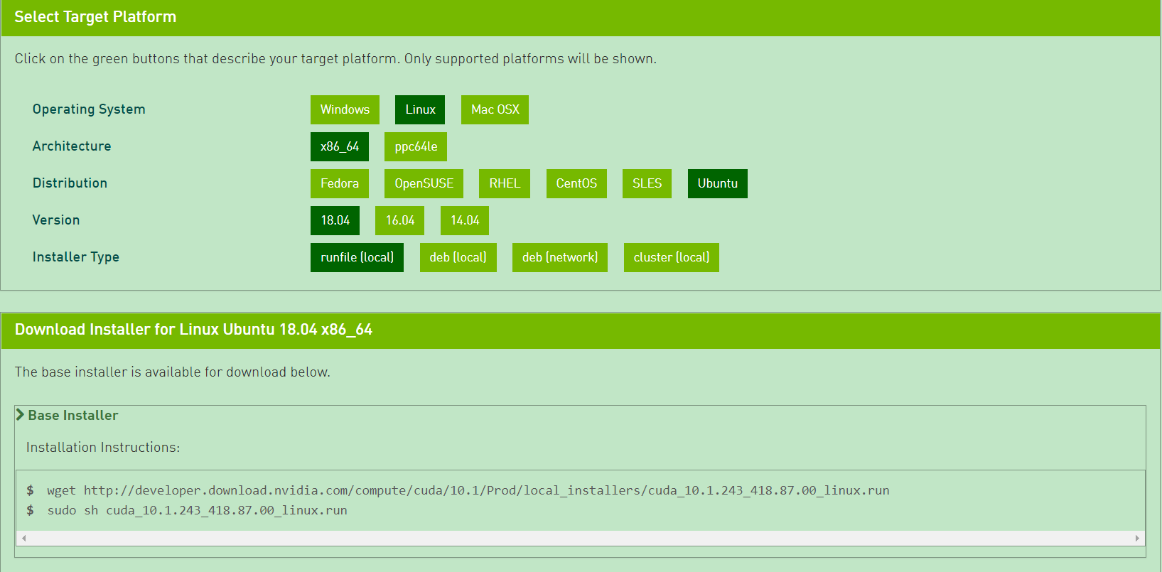The width and height of the screenshot is (1162, 572).
Task: Click the Version row label
Action: coord(56,220)
